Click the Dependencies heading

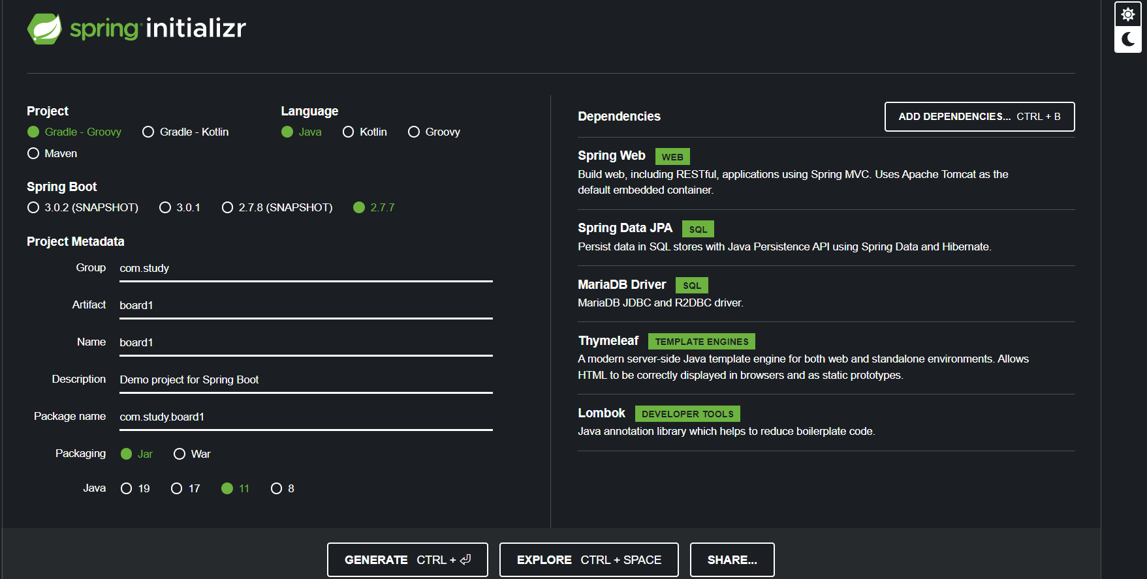coord(619,116)
